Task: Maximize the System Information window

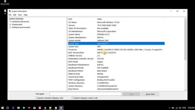Action: (177, 11)
